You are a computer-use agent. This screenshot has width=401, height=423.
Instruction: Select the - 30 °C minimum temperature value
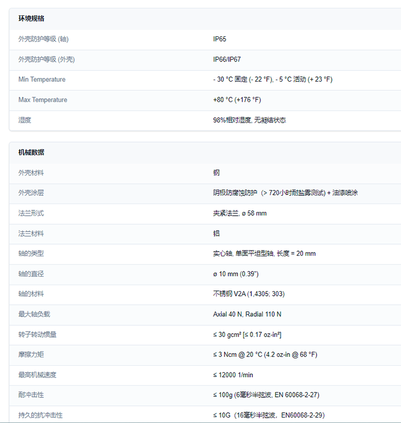(x=273, y=79)
